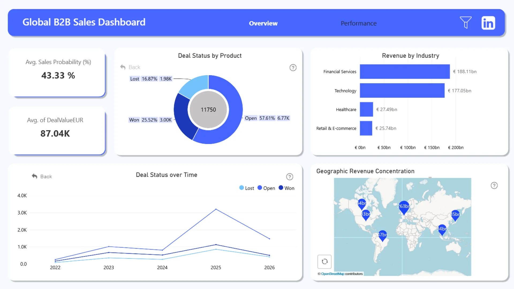514x289 pixels.
Task: Drill back in Deal Status by Product
Action: (x=130, y=67)
